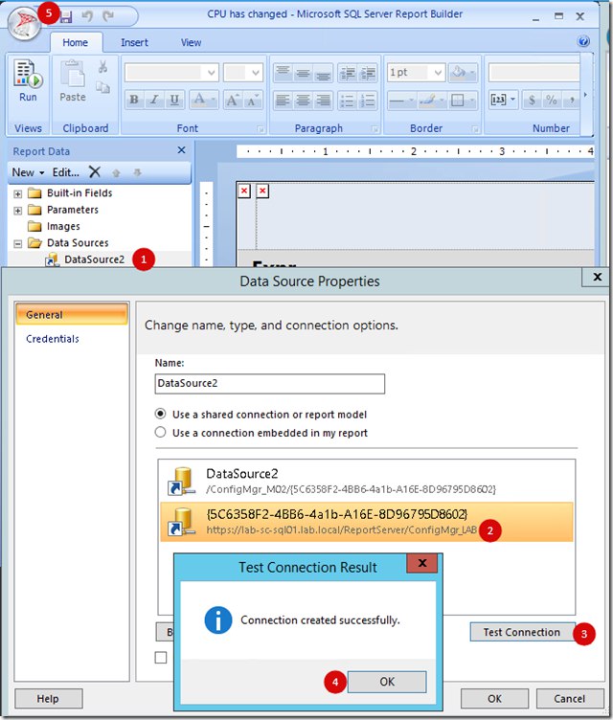Switch to the Insert ribbon tab
The height and width of the screenshot is (720, 613).
(134, 43)
